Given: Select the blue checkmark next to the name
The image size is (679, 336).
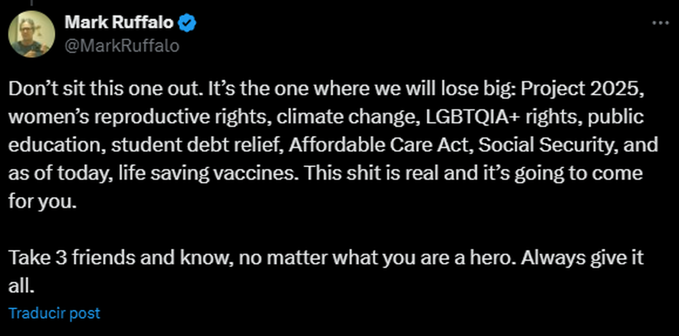Looking at the screenshot, I should pyautogui.click(x=187, y=23).
